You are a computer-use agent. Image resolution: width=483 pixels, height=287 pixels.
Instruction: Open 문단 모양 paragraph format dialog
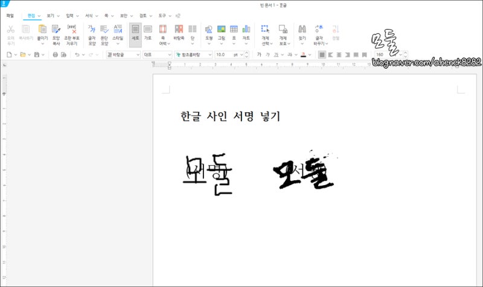pos(104,30)
